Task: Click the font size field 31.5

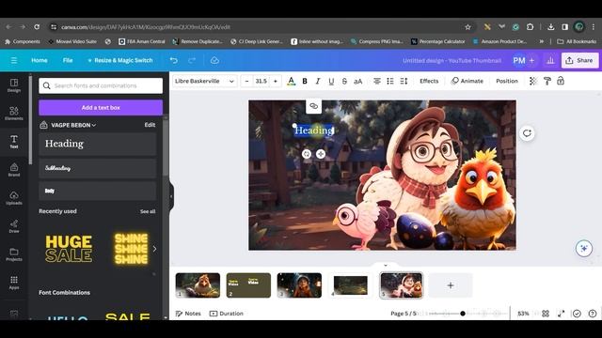Action: [x=261, y=82]
